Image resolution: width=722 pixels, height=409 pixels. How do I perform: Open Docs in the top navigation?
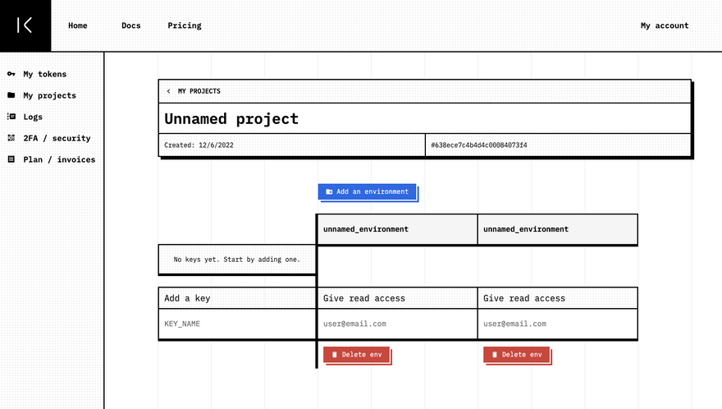click(x=131, y=25)
